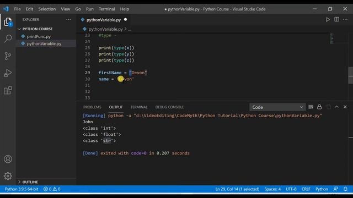Maximize the panel with up chevron

pos(336,107)
